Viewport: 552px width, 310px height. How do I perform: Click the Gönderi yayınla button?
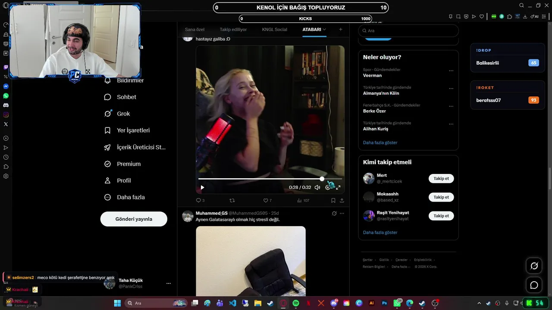134,219
